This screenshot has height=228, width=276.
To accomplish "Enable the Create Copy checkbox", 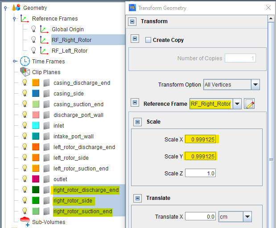I will pos(148,40).
